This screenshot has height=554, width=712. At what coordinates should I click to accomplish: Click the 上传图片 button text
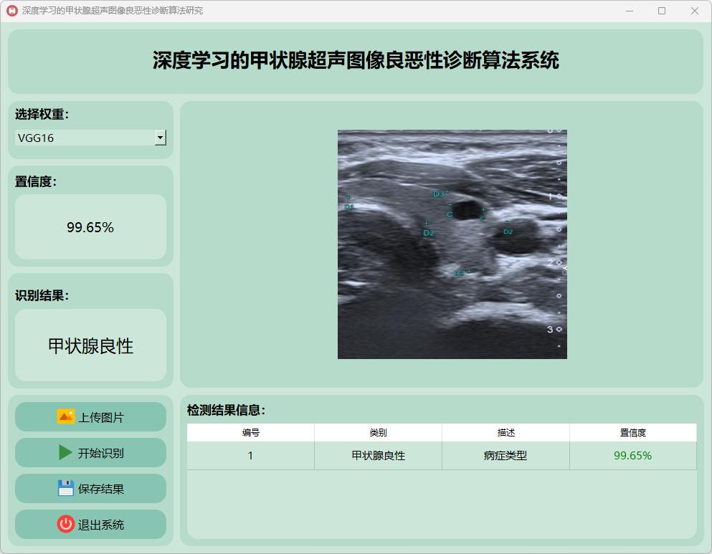pyautogui.click(x=101, y=417)
